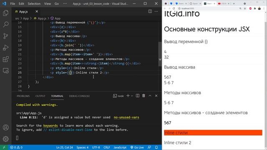Open the Accounts menu icon
The image size is (267, 150).
pyautogui.click(x=5, y=127)
